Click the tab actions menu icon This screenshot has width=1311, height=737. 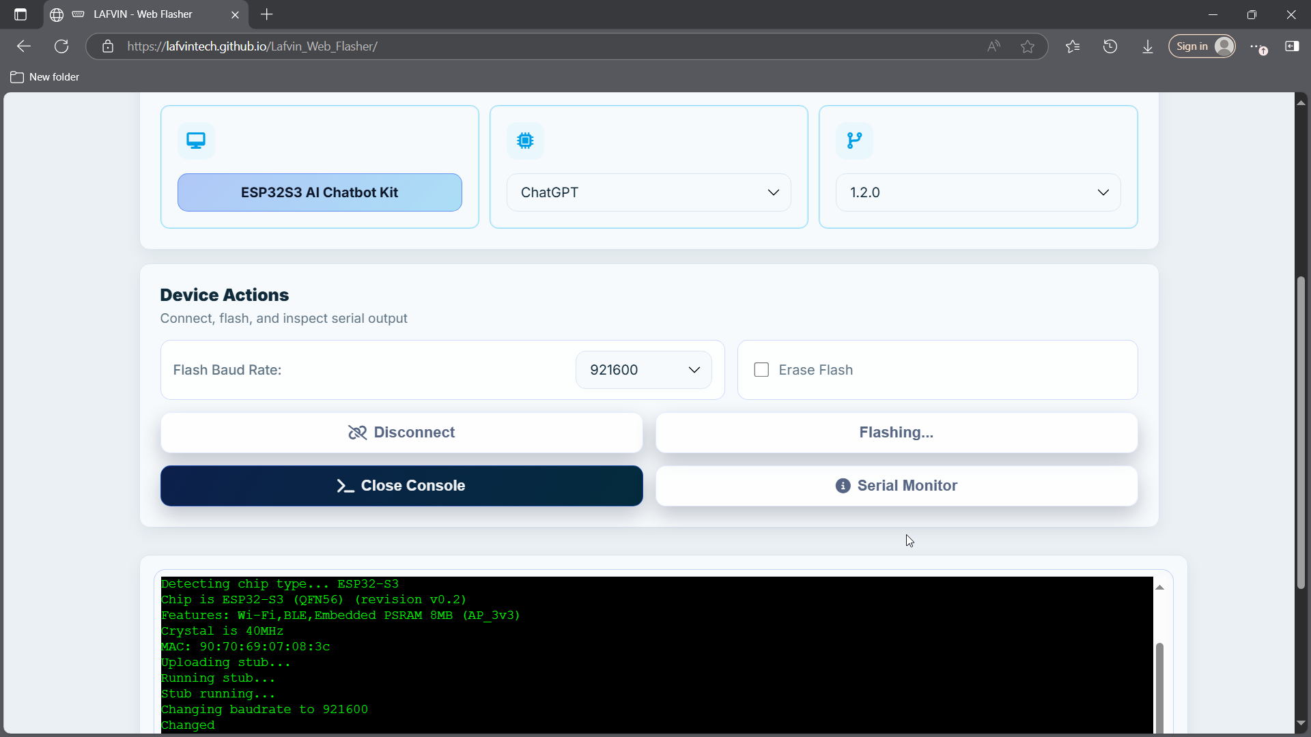tap(20, 14)
